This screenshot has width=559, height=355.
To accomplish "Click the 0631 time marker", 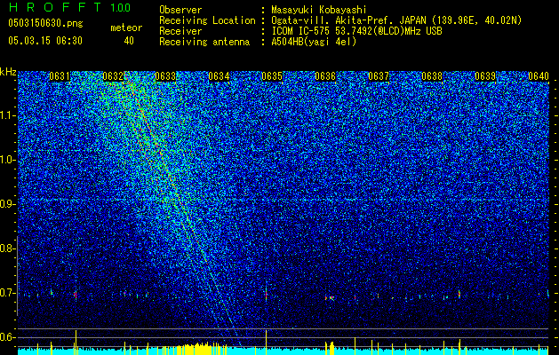I will pos(60,76).
